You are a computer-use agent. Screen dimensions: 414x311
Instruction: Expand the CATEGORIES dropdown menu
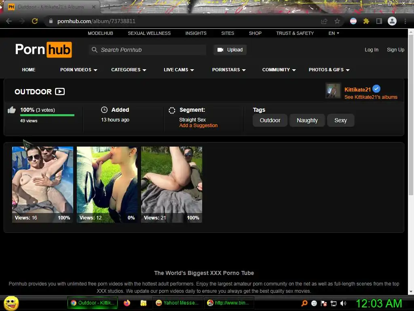[129, 70]
